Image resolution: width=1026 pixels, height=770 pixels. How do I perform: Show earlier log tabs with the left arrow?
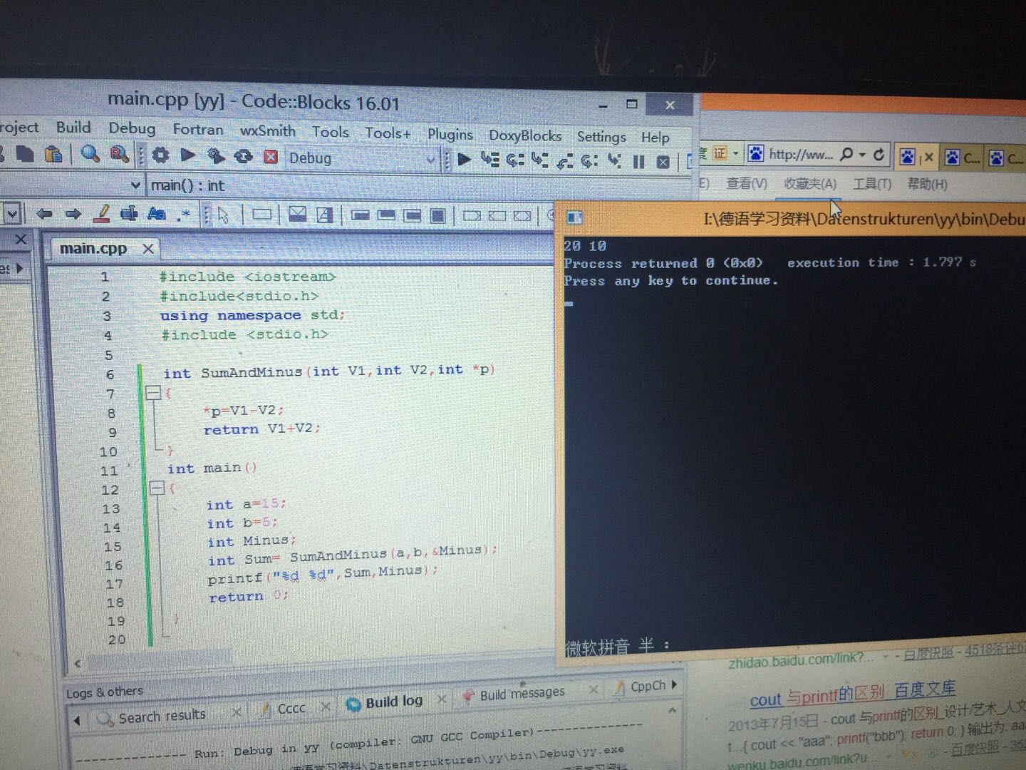click(x=77, y=720)
